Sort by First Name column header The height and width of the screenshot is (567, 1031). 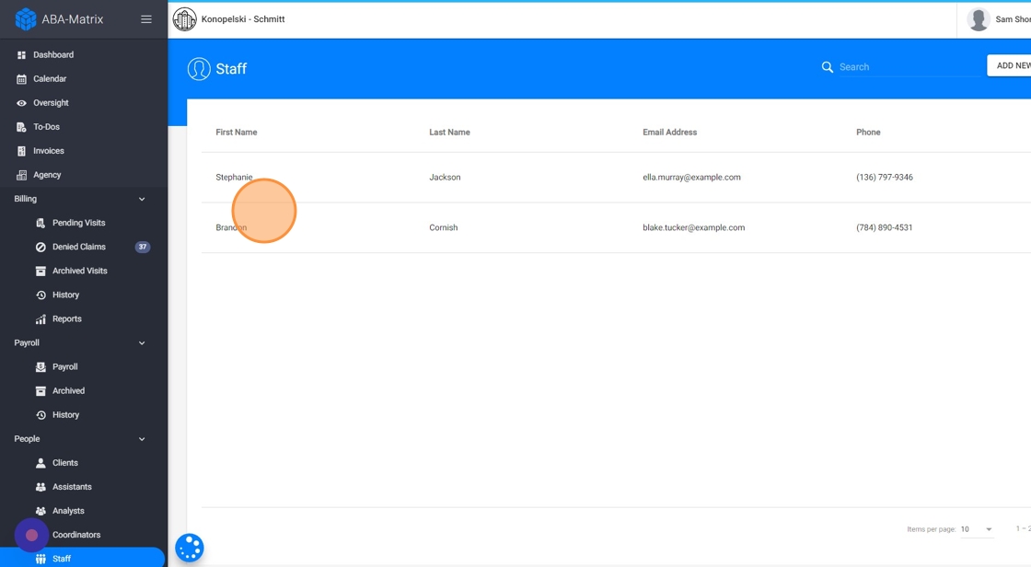[237, 133]
